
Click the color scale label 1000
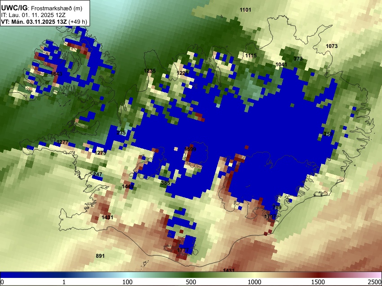(254, 282)
